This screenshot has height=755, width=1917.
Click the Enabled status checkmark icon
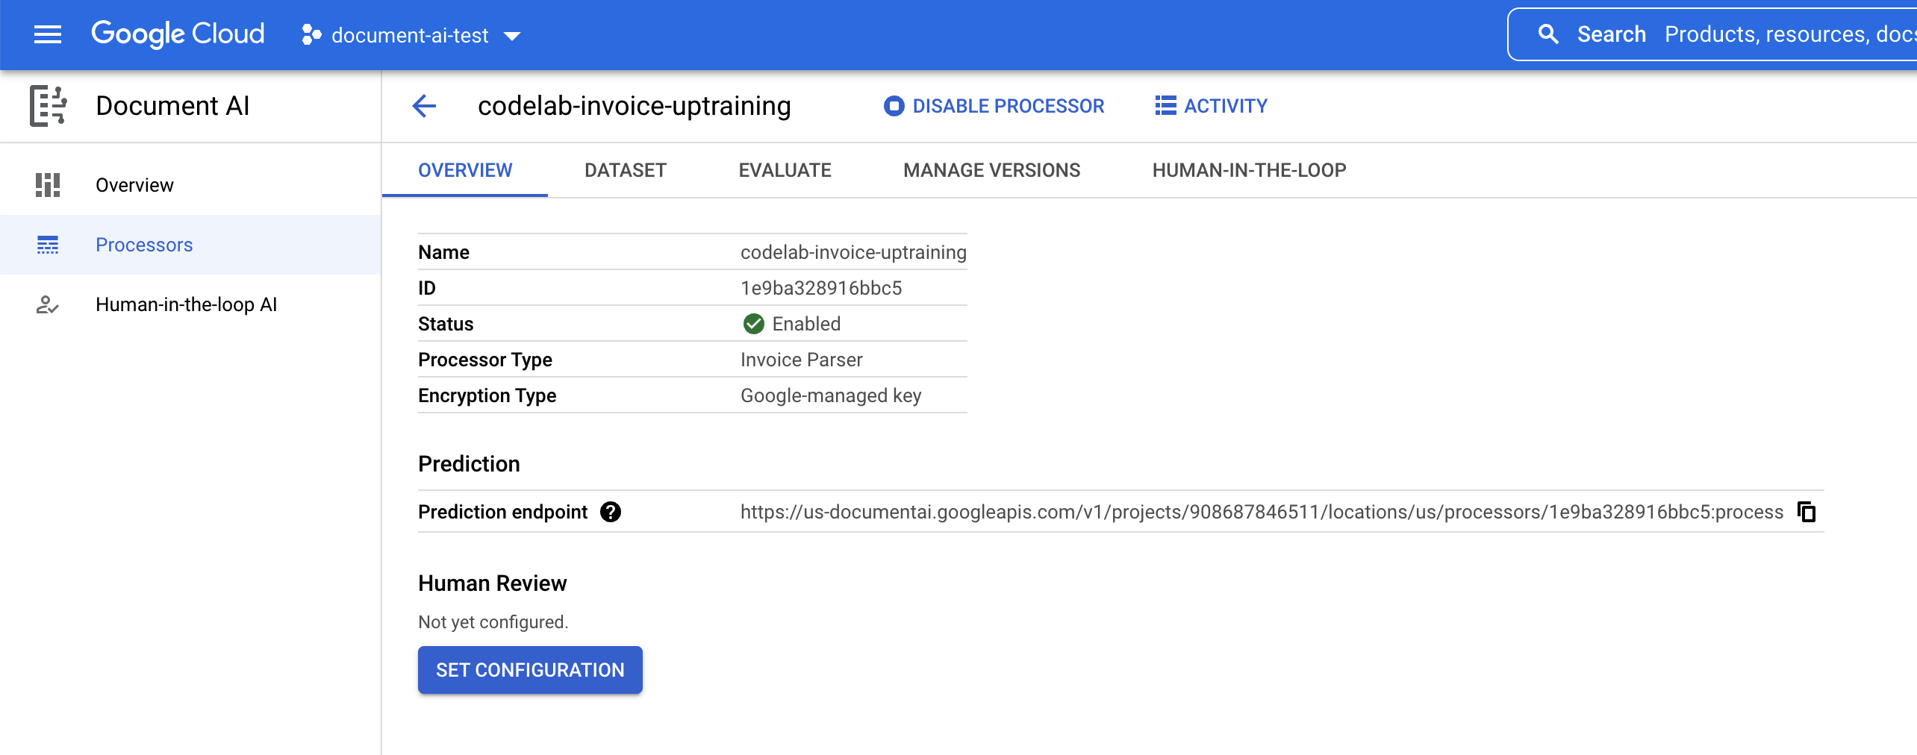point(753,323)
